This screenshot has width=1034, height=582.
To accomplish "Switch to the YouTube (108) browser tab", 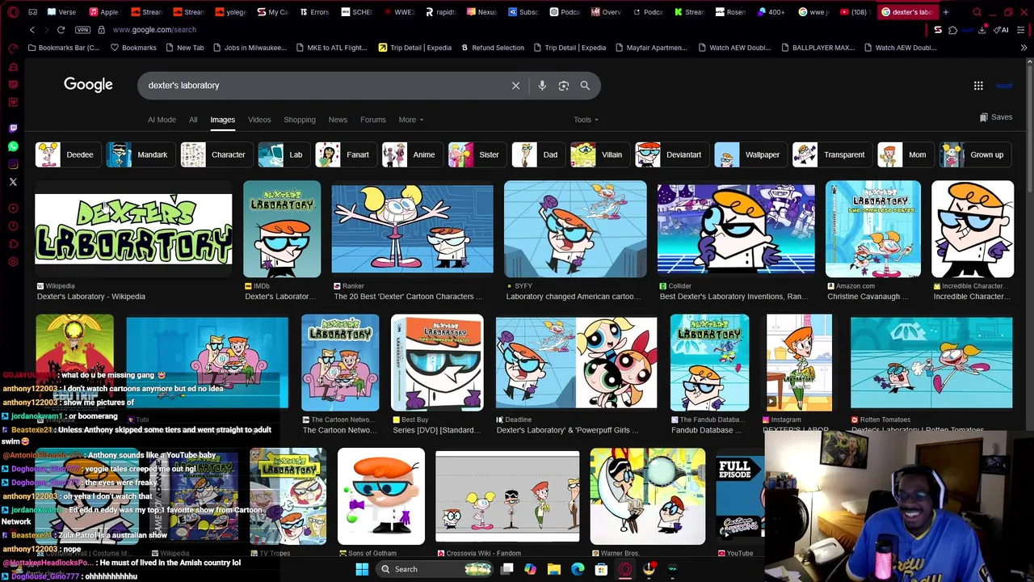I will [855, 12].
